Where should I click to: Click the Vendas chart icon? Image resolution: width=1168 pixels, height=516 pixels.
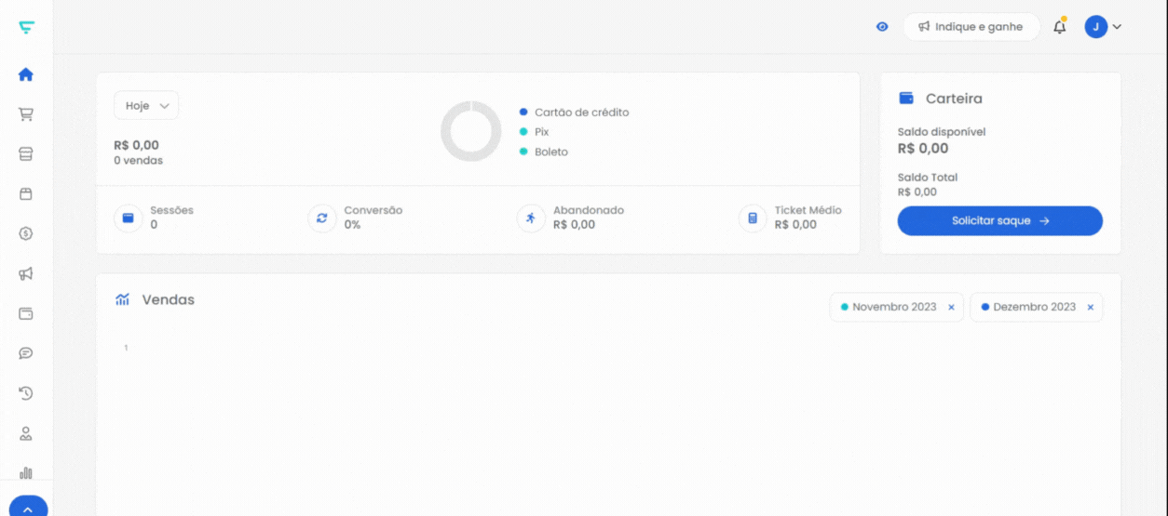[x=122, y=299]
